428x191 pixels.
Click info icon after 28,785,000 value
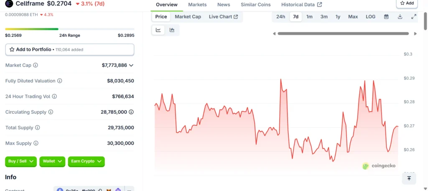[x=131, y=112]
